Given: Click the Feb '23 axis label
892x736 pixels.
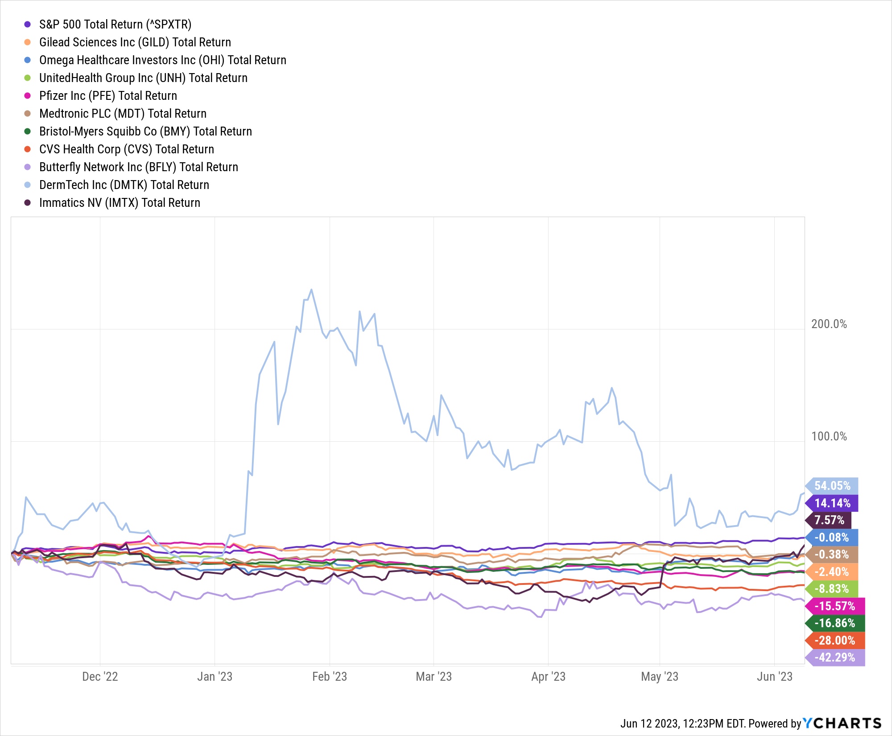Looking at the screenshot, I should point(330,677).
